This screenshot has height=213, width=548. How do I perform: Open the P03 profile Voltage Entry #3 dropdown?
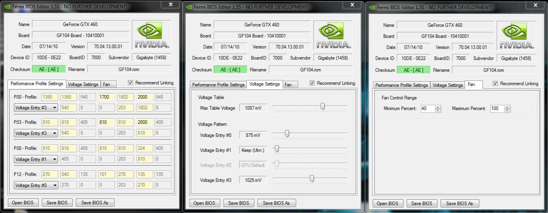[x=36, y=133]
